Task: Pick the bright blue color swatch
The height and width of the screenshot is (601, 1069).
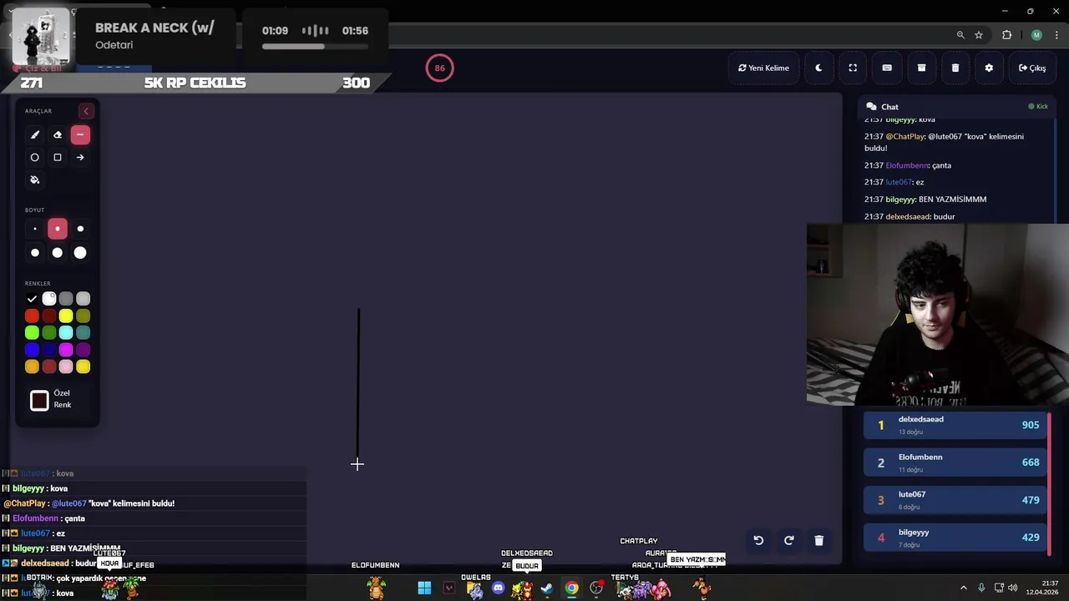Action: point(32,350)
